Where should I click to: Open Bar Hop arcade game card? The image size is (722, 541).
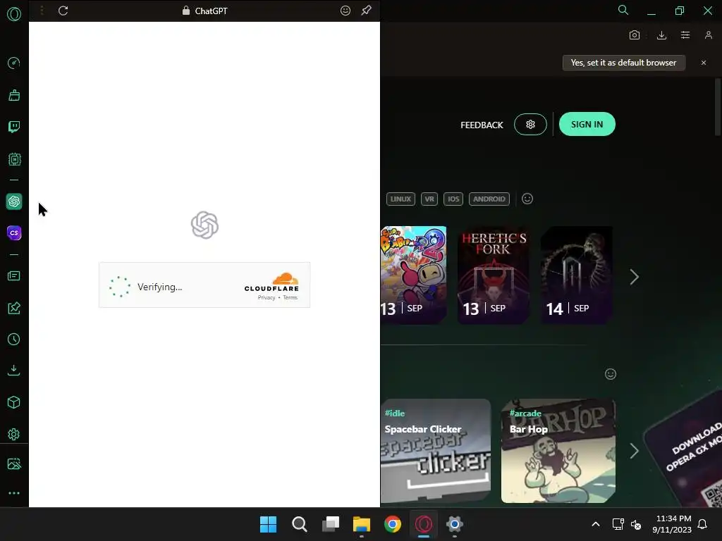pyautogui.click(x=558, y=451)
